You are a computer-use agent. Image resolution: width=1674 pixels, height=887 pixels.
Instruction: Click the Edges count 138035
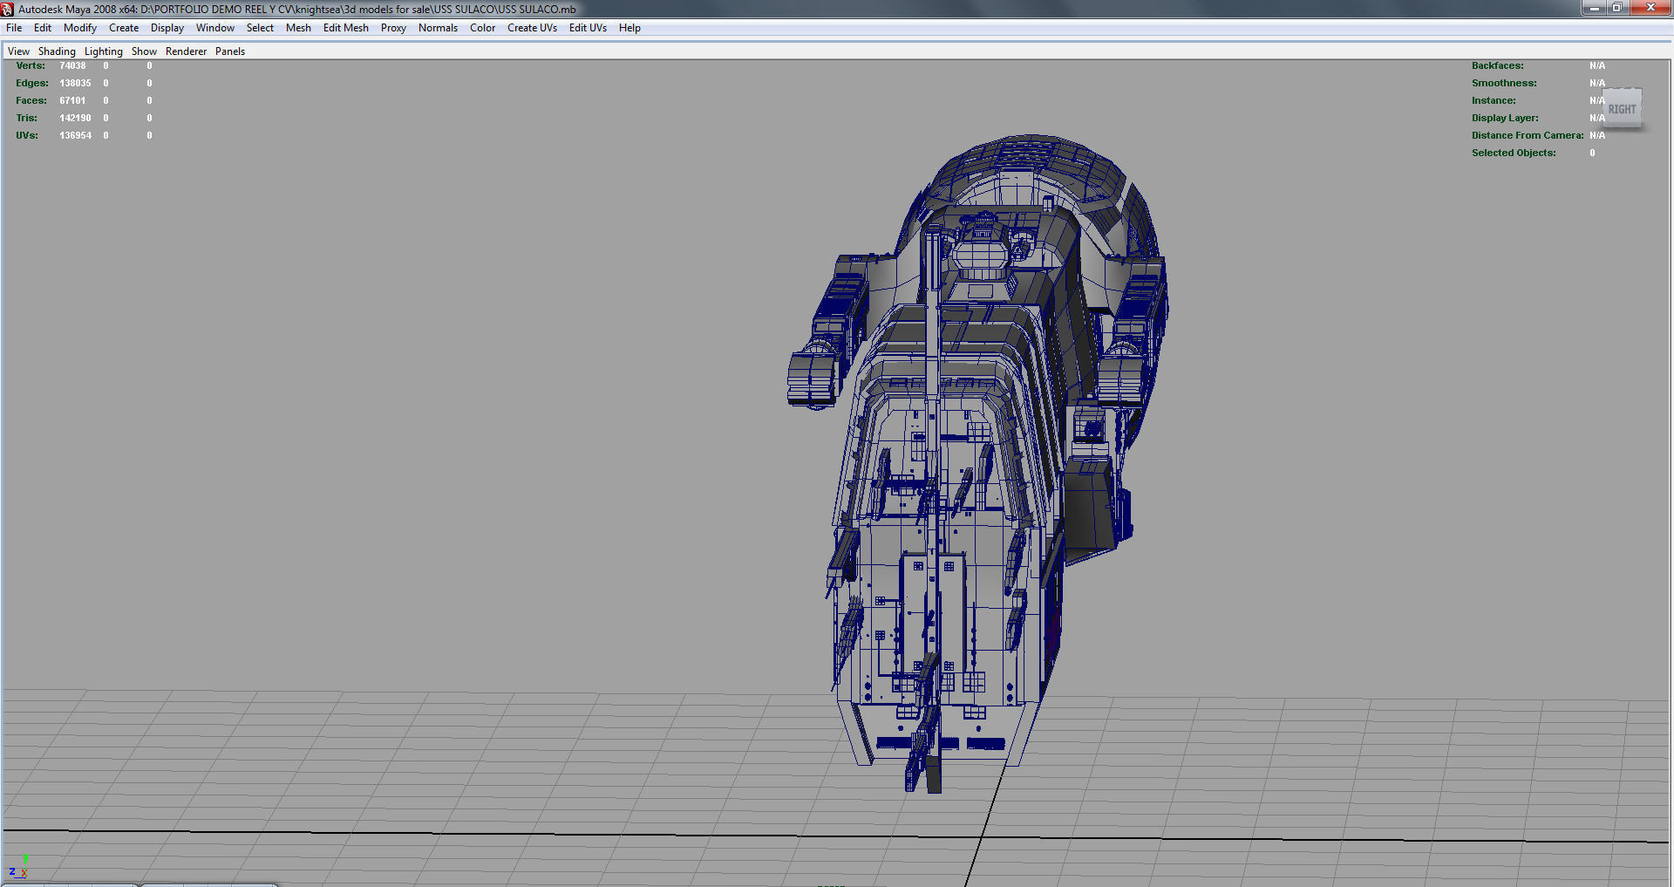(x=75, y=83)
